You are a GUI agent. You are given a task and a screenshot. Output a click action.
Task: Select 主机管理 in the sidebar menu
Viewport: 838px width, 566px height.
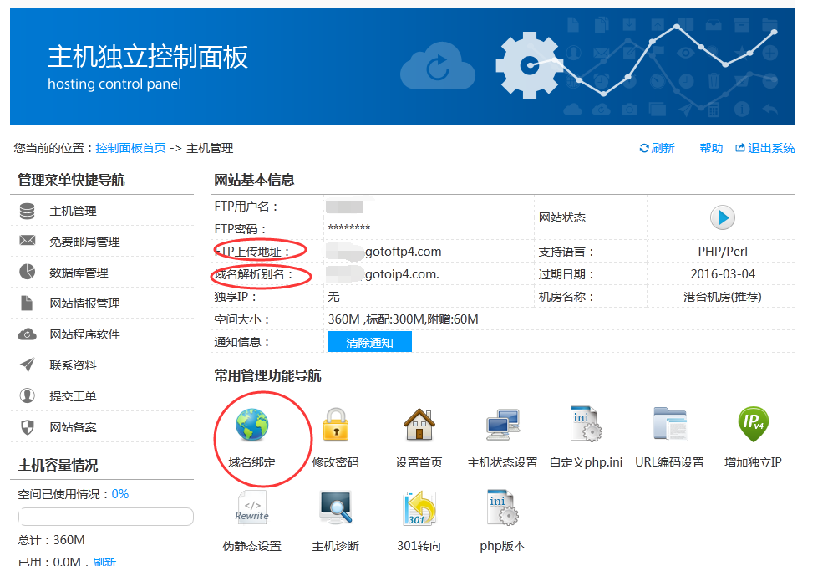[x=73, y=211]
